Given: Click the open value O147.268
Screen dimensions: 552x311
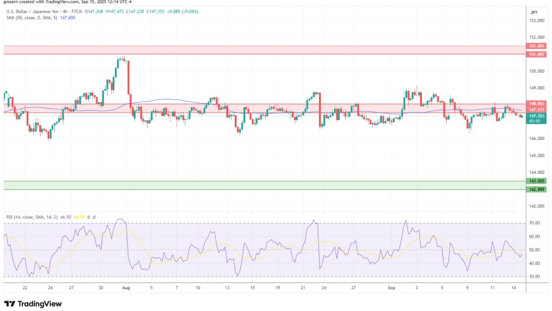Looking at the screenshot, I should [x=94, y=12].
